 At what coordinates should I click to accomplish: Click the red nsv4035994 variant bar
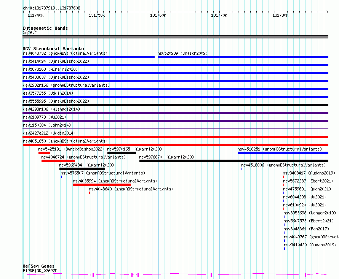click(102, 185)
